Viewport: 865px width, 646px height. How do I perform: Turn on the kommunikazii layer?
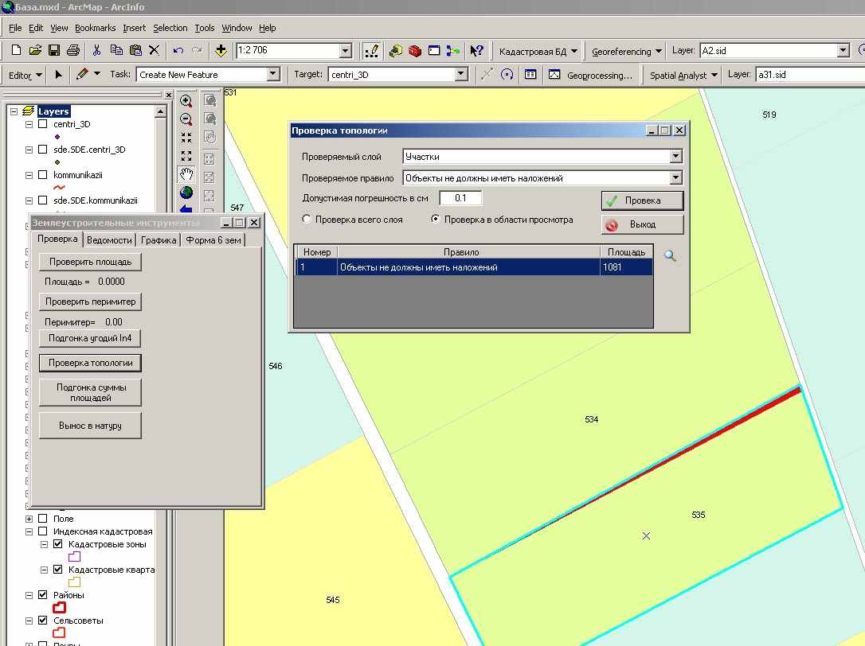(42, 175)
